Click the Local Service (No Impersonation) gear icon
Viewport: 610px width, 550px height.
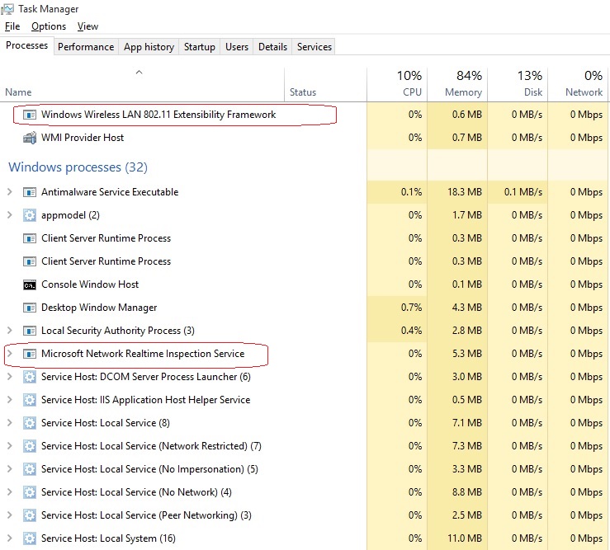pyautogui.click(x=30, y=469)
